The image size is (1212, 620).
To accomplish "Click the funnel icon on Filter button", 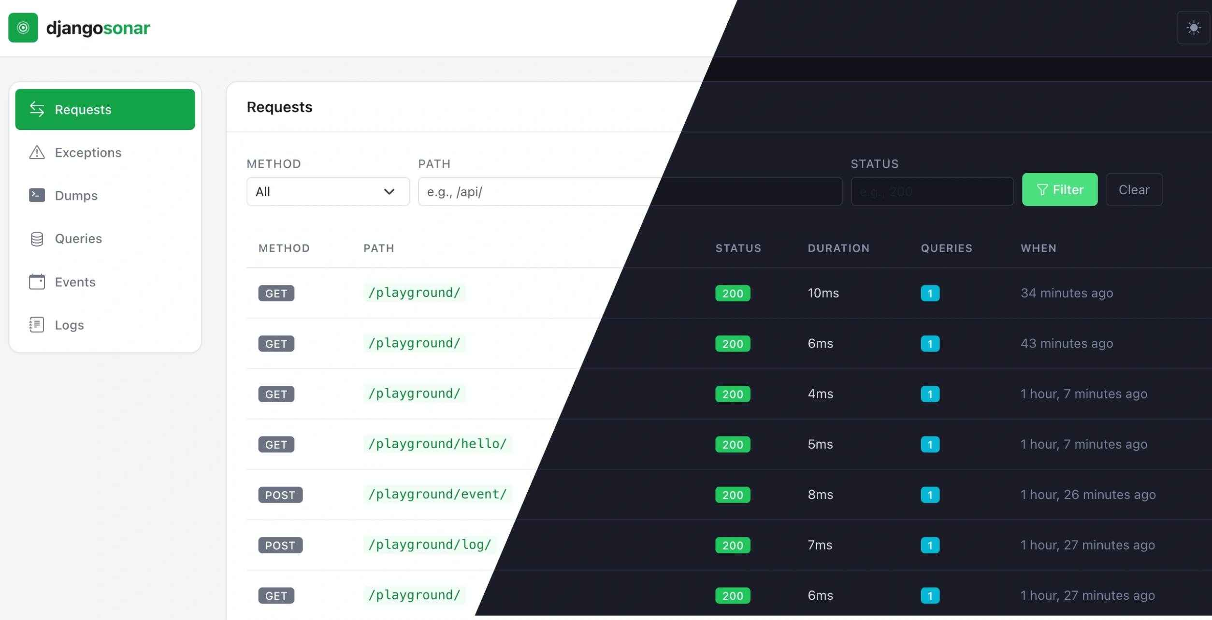I will pos(1042,190).
